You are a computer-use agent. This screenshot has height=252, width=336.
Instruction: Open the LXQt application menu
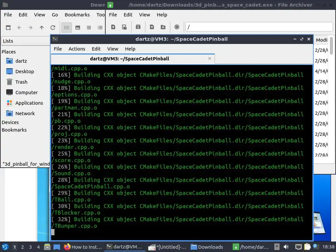pyautogui.click(x=5, y=247)
